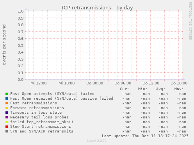Select the orange Fast retransmissions swatch
Screen dimensions: 194x145
click(x=7, y=103)
